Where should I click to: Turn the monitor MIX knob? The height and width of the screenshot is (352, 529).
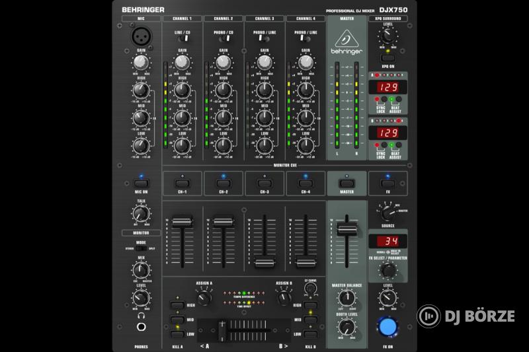coord(141,270)
